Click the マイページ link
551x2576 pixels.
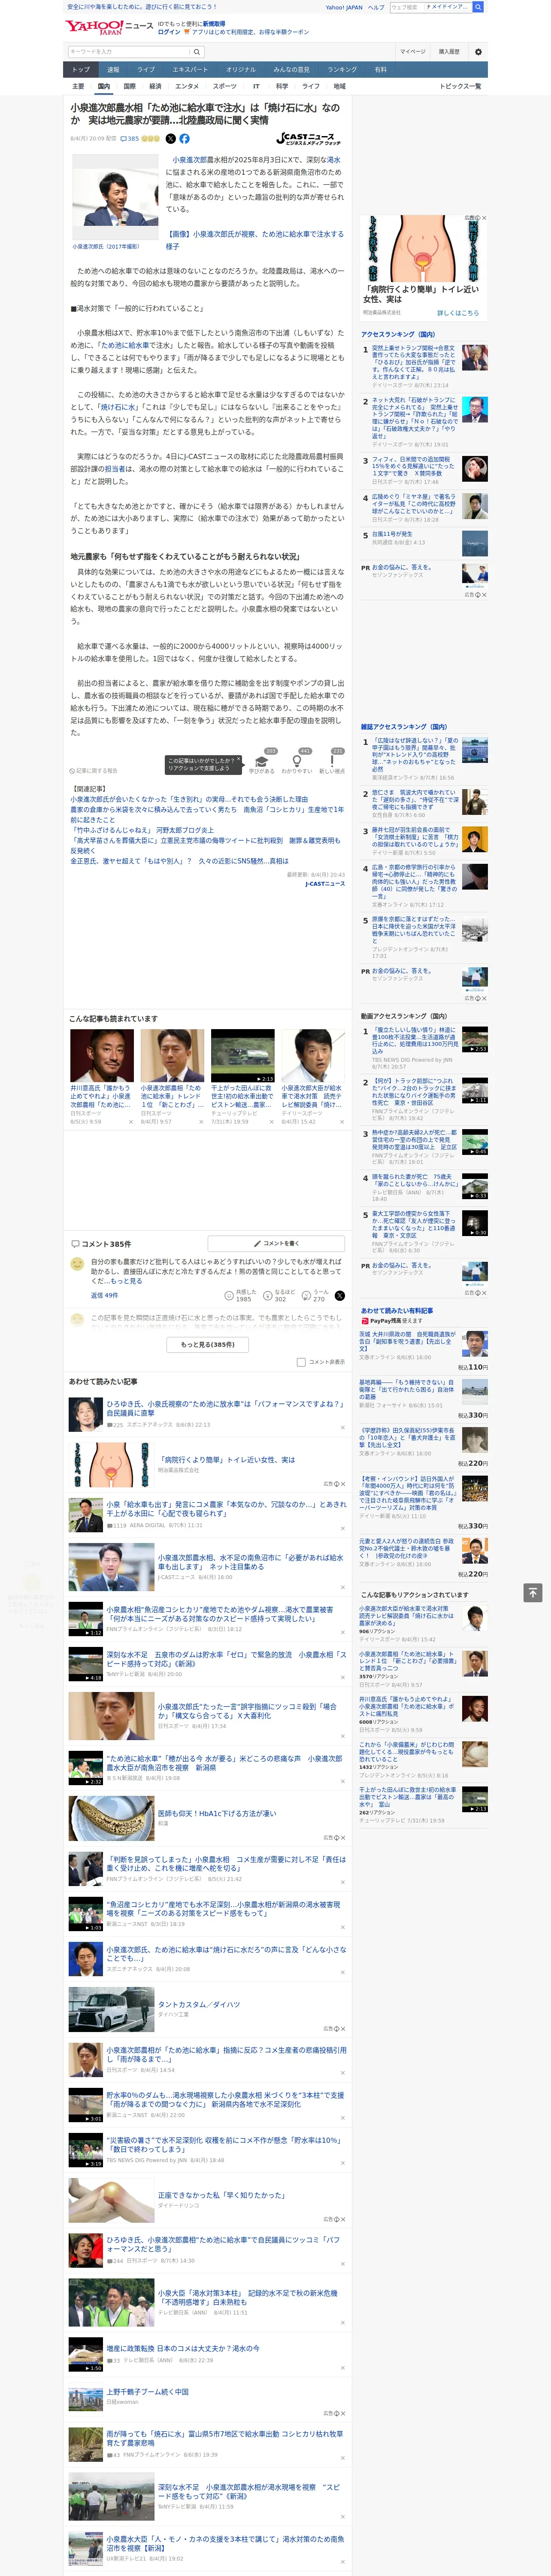412,52
